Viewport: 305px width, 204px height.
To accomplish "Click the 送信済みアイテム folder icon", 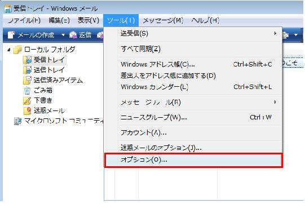I will click(27, 80).
